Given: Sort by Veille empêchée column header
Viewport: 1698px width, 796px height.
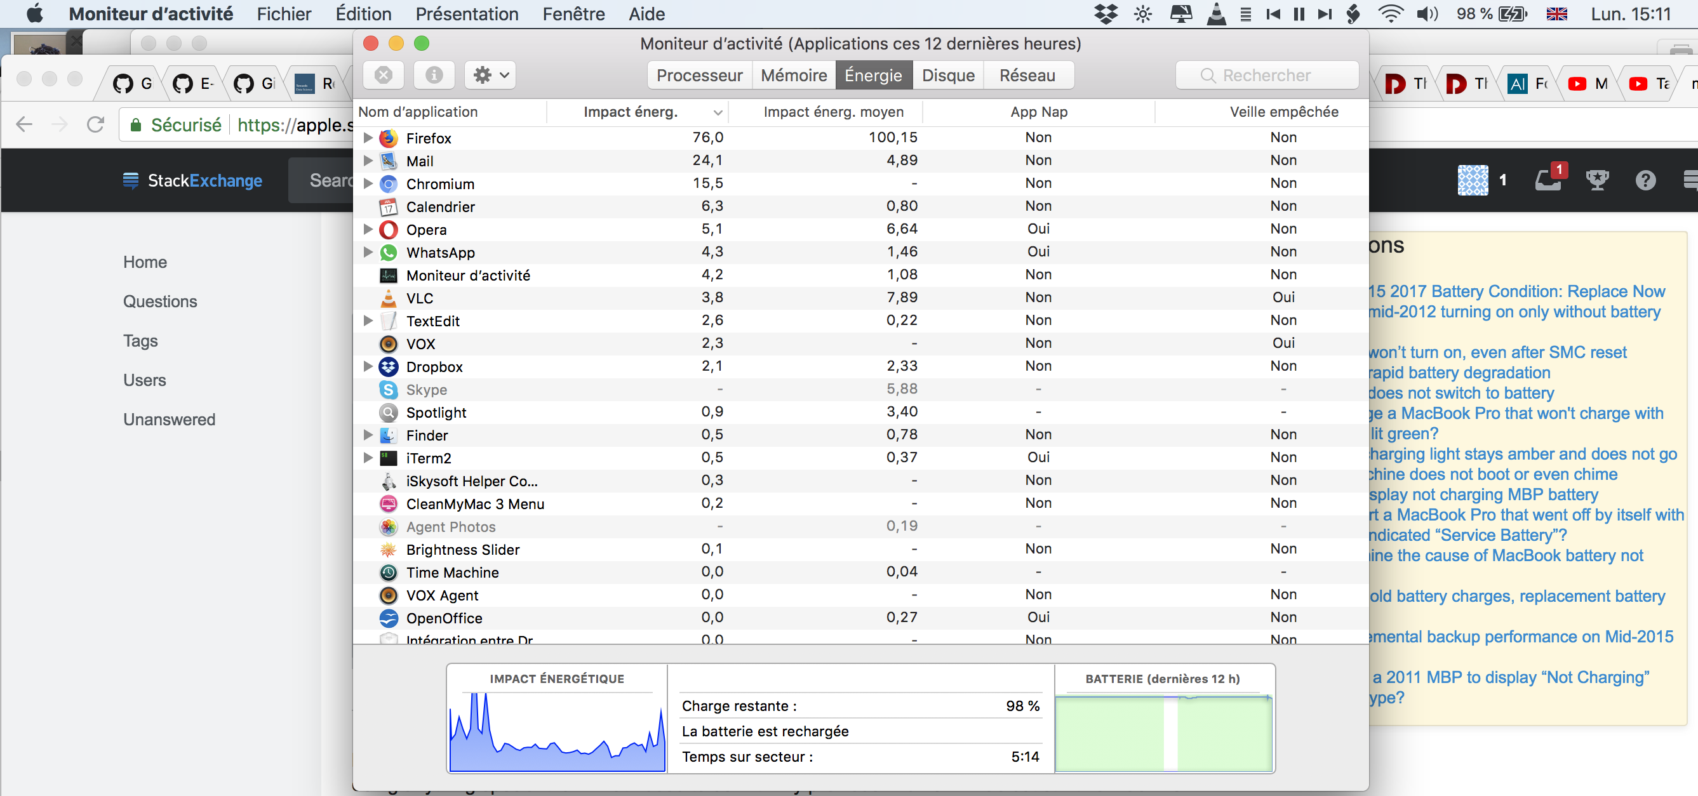Looking at the screenshot, I should [x=1262, y=112].
